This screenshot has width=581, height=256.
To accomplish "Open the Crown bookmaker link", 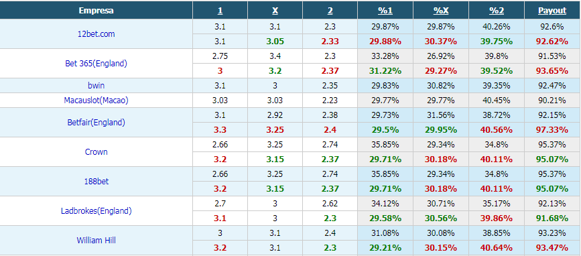I will [96, 152].
